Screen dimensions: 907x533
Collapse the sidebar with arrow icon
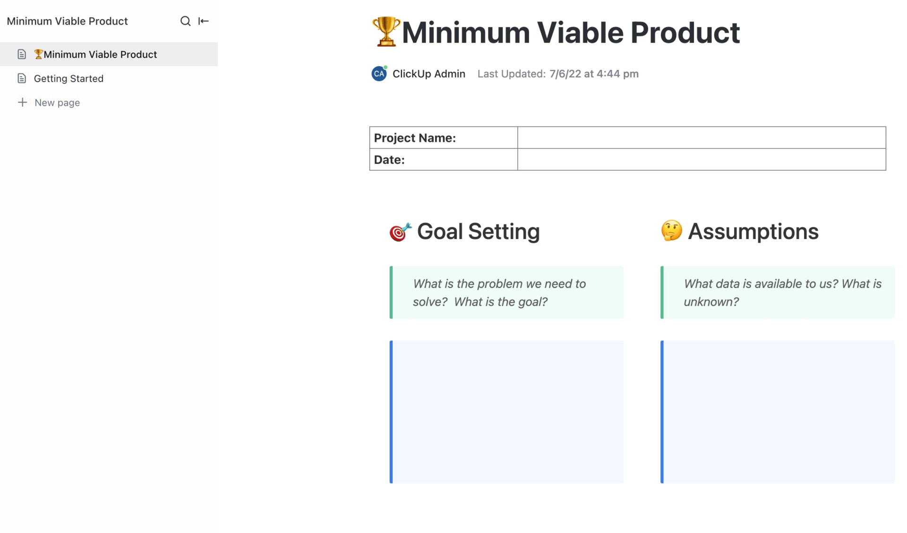(x=204, y=21)
